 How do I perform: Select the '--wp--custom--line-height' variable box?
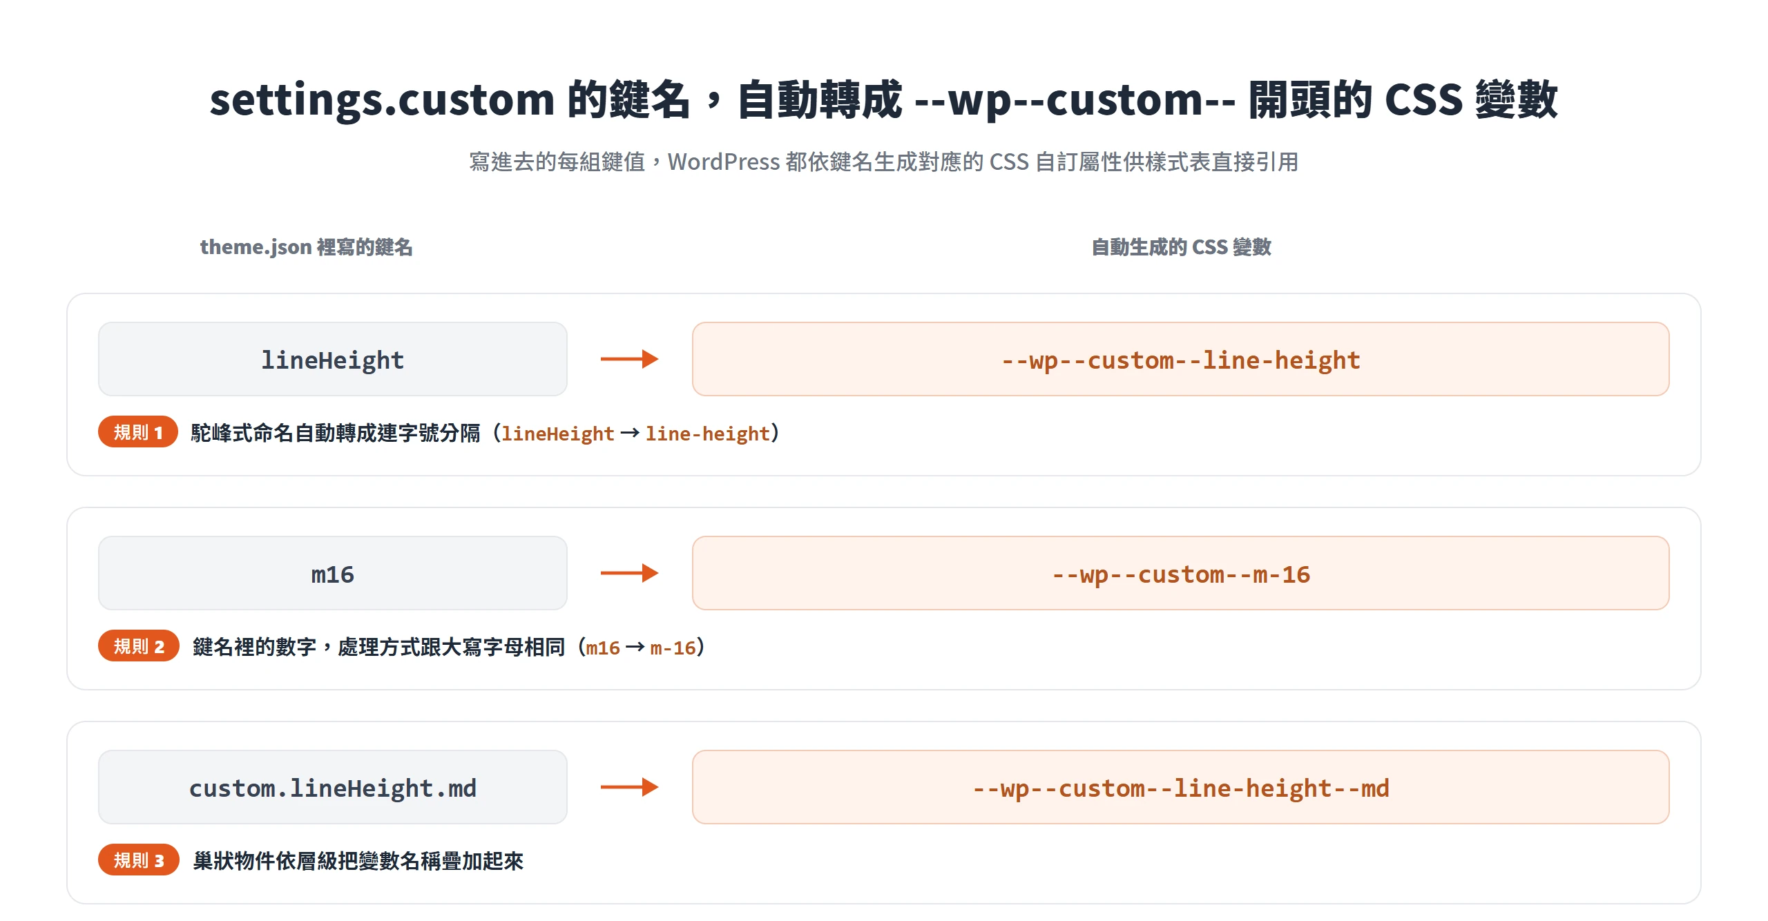pyautogui.click(x=1181, y=359)
